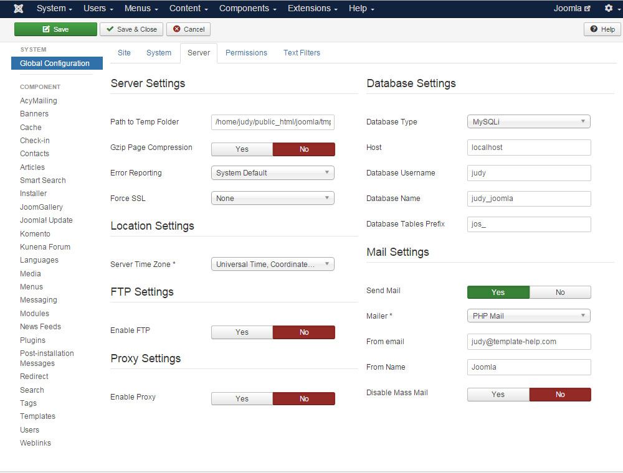623x473 pixels.
Task: Turn on Enable Proxy with Yes
Action: pyautogui.click(x=242, y=399)
